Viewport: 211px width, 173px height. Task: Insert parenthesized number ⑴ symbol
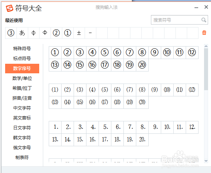(55, 90)
